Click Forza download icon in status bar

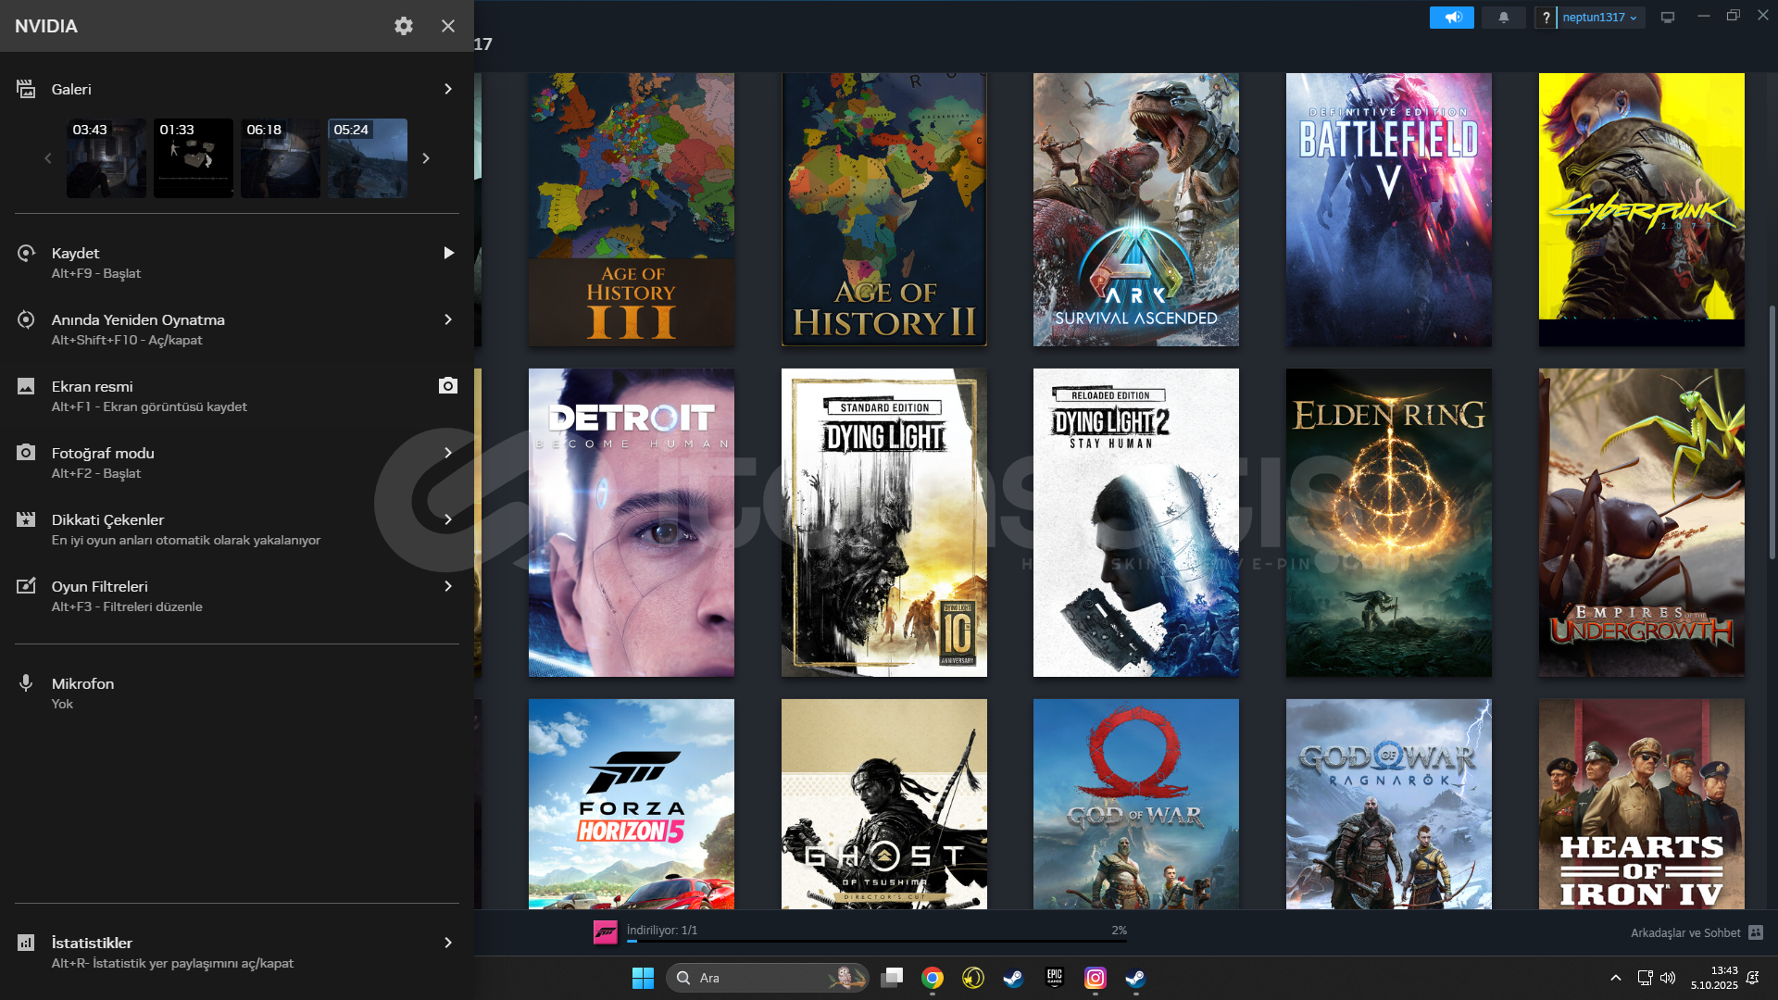pos(606,932)
